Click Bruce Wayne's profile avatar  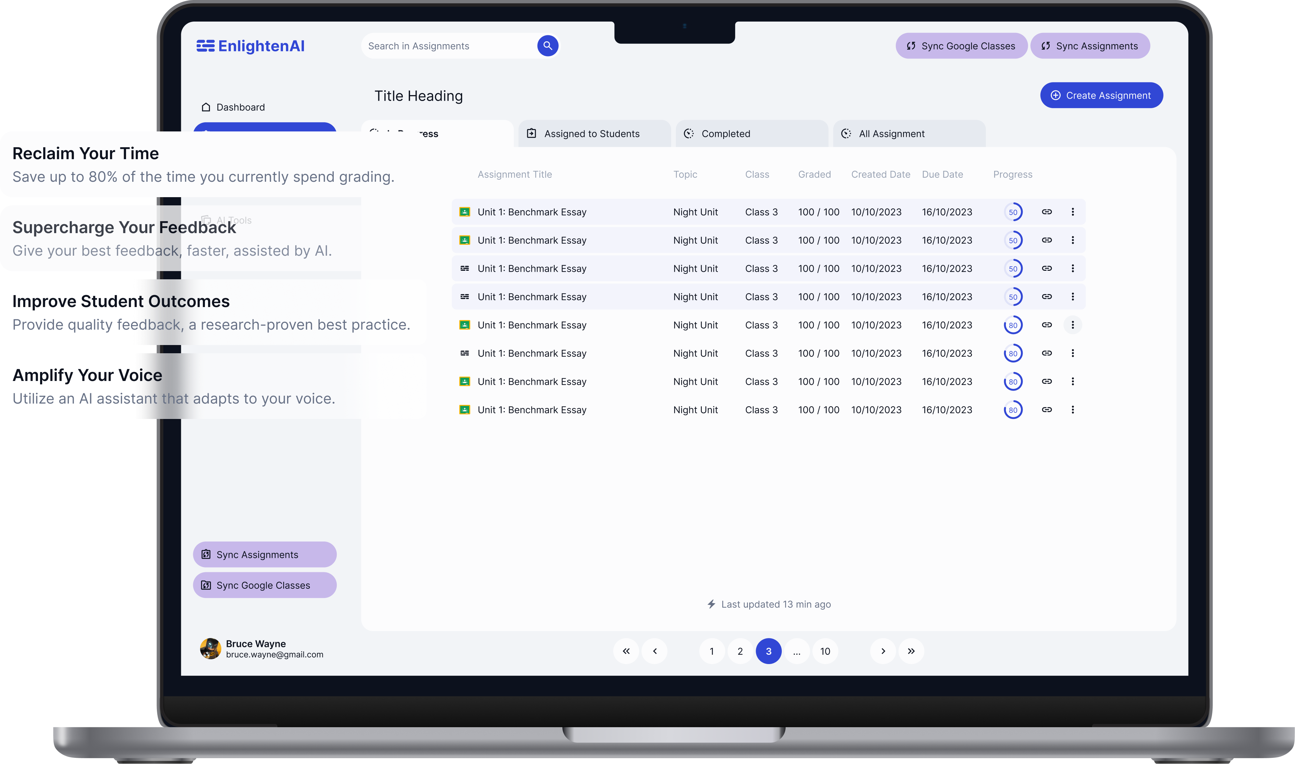[x=210, y=649]
